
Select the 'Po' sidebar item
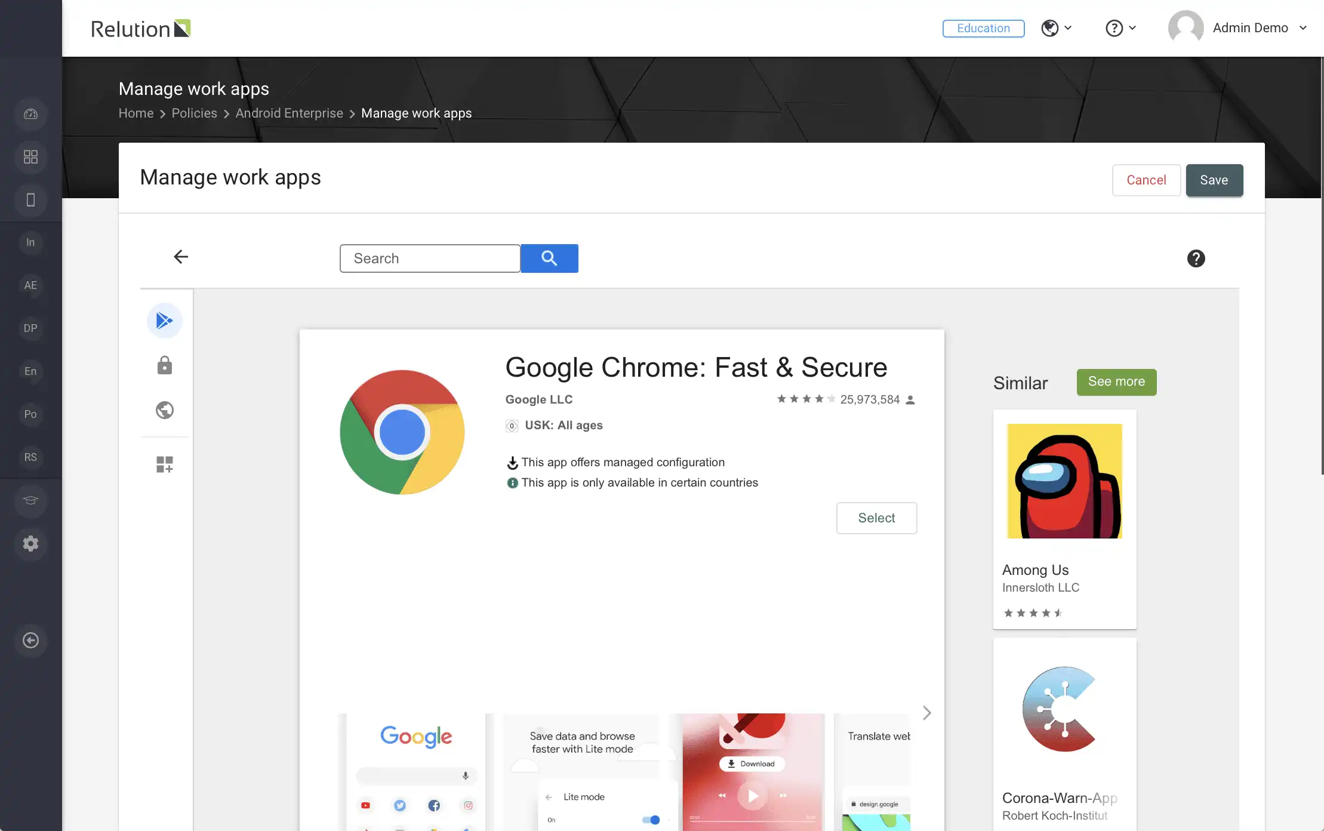pyautogui.click(x=30, y=414)
